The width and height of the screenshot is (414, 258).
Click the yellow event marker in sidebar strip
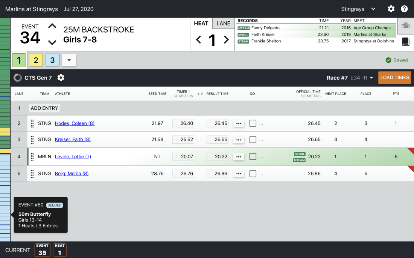pos(5,151)
